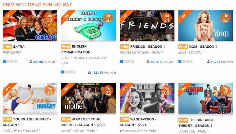Open the Mom poster thumbnail
Image resolution: width=236 pixels, height=134 pixels.
coord(206,25)
